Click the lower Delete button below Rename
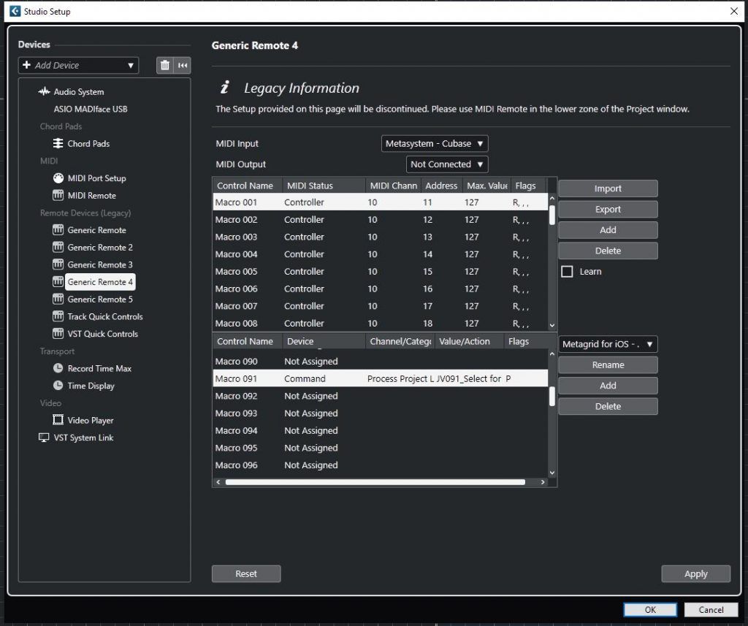 [x=608, y=406]
